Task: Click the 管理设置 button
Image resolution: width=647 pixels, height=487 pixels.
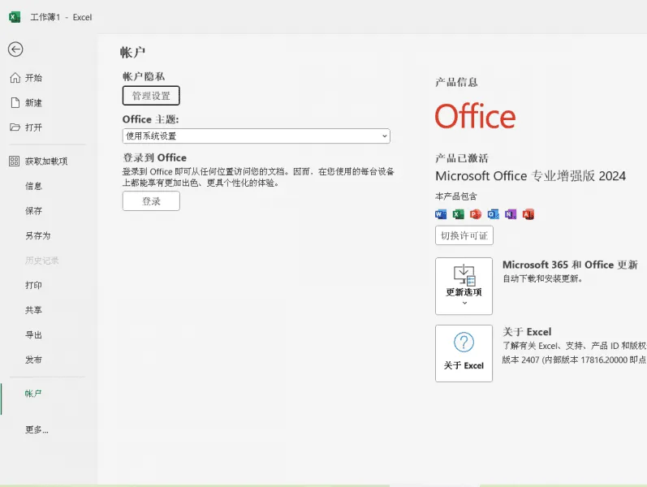Action: pos(151,96)
